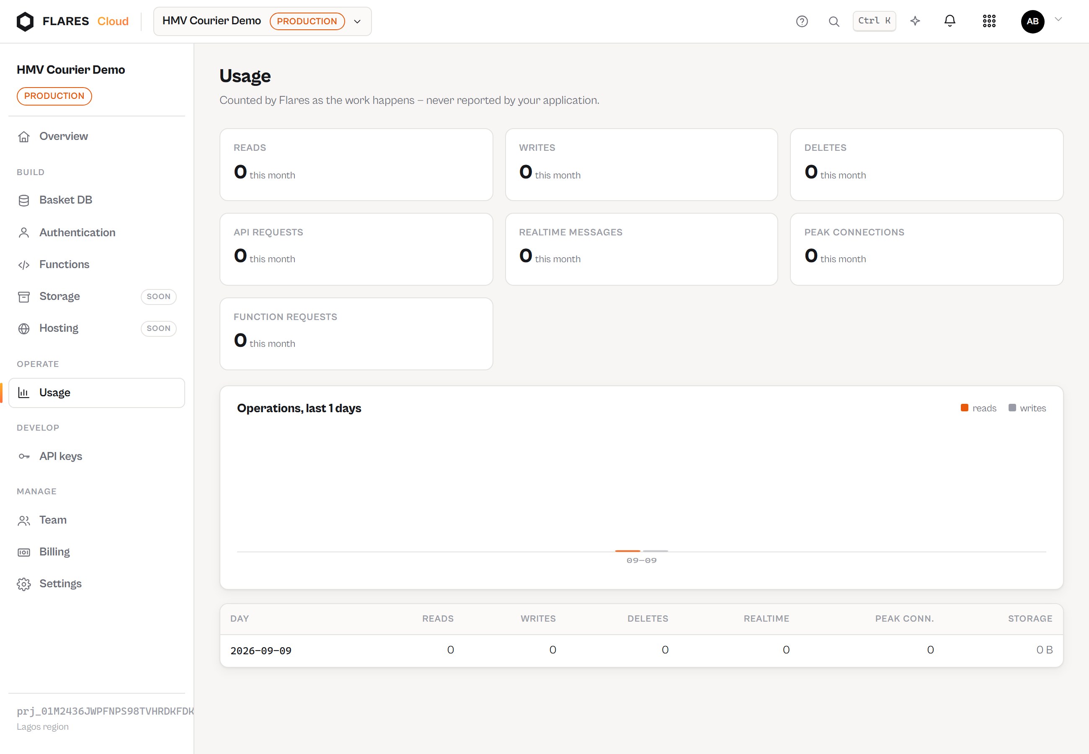Click the REALTIME column header
1089x754 pixels.
766,618
